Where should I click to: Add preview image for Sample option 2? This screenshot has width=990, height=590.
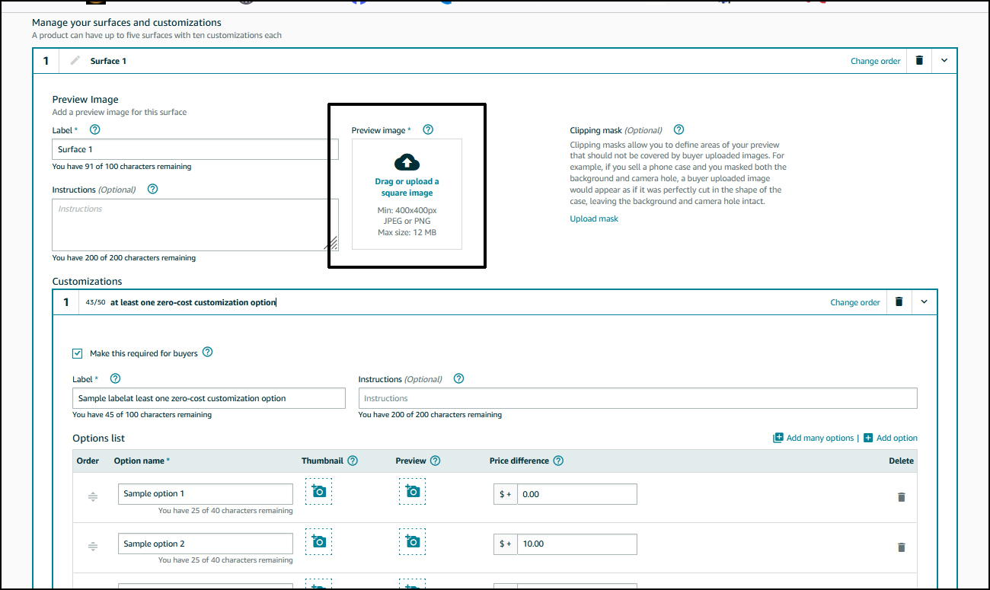click(x=412, y=541)
